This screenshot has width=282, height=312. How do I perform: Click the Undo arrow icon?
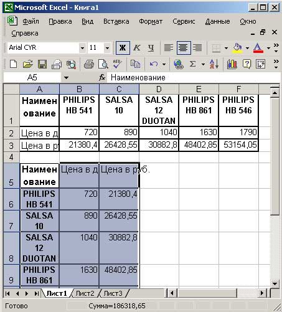click(x=154, y=64)
